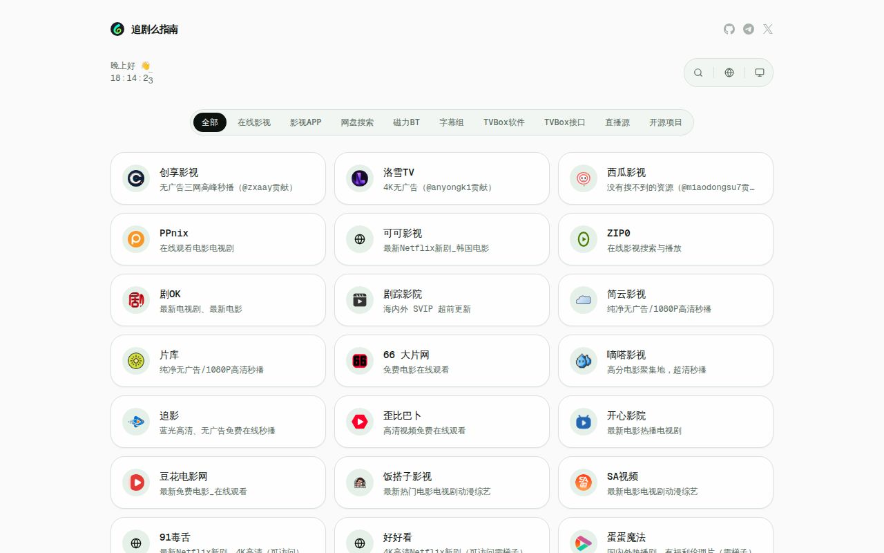This screenshot has height=553, width=884.
Task: Click the 晚上好 greeting text
Action: [123, 66]
